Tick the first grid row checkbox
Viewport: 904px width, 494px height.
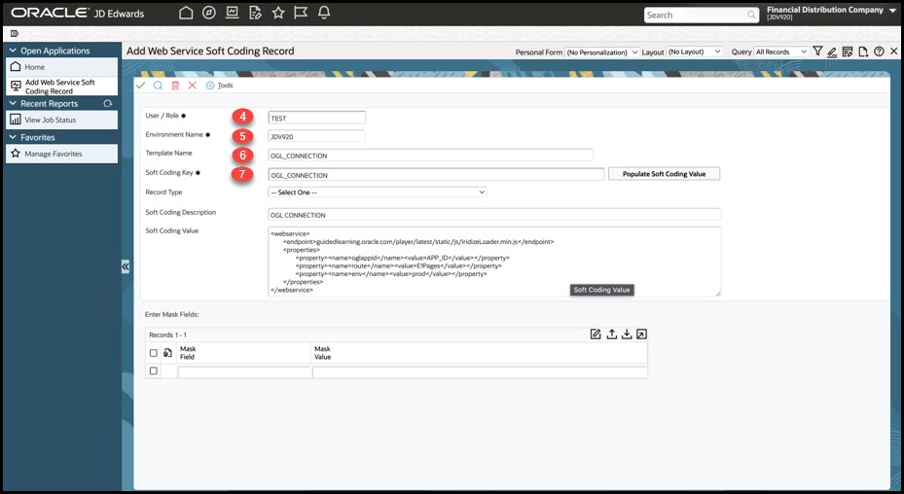[154, 371]
